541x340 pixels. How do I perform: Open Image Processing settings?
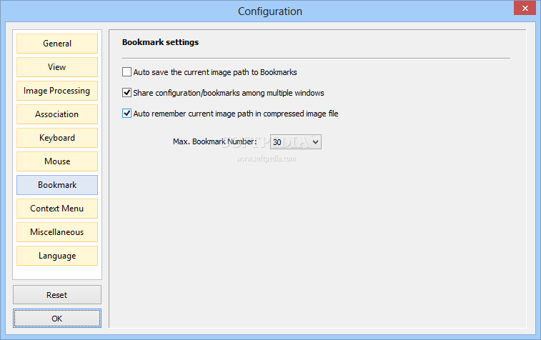57,91
